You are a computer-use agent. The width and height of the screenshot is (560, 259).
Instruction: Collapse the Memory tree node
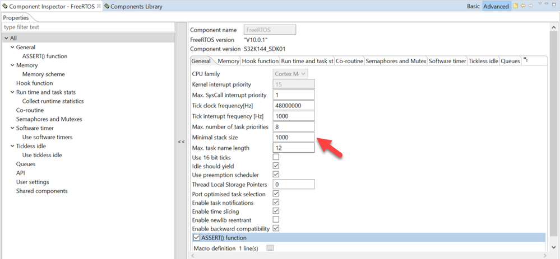coord(12,65)
